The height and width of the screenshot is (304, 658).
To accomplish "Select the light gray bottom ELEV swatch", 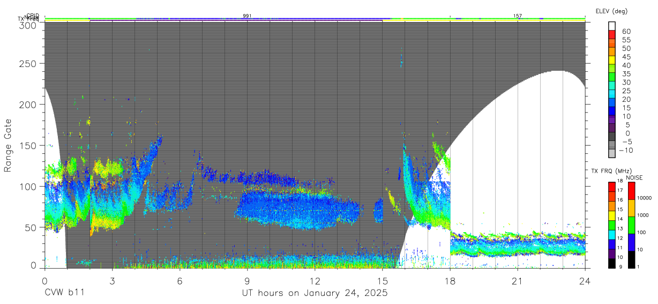I will point(612,153).
